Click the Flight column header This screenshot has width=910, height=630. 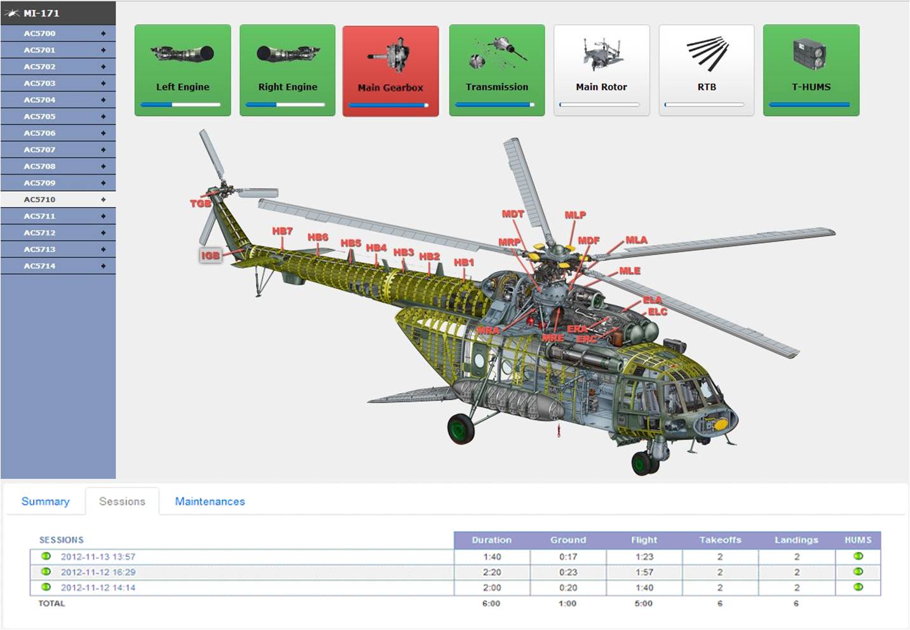(644, 540)
